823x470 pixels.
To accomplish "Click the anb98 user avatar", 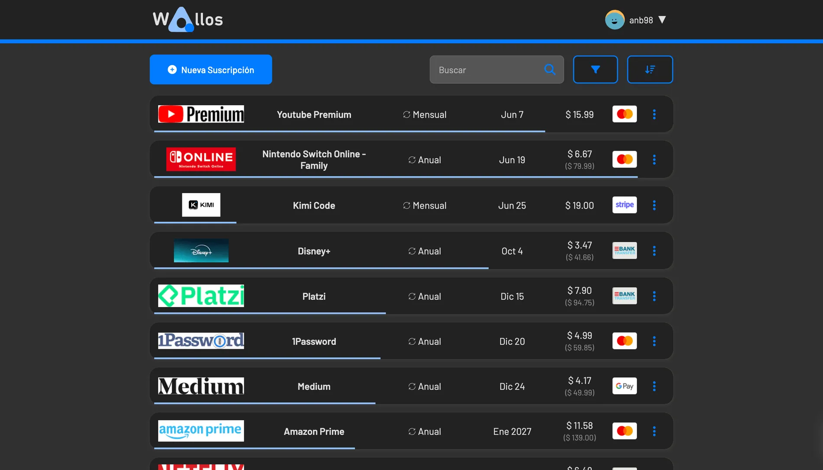I will coord(615,20).
